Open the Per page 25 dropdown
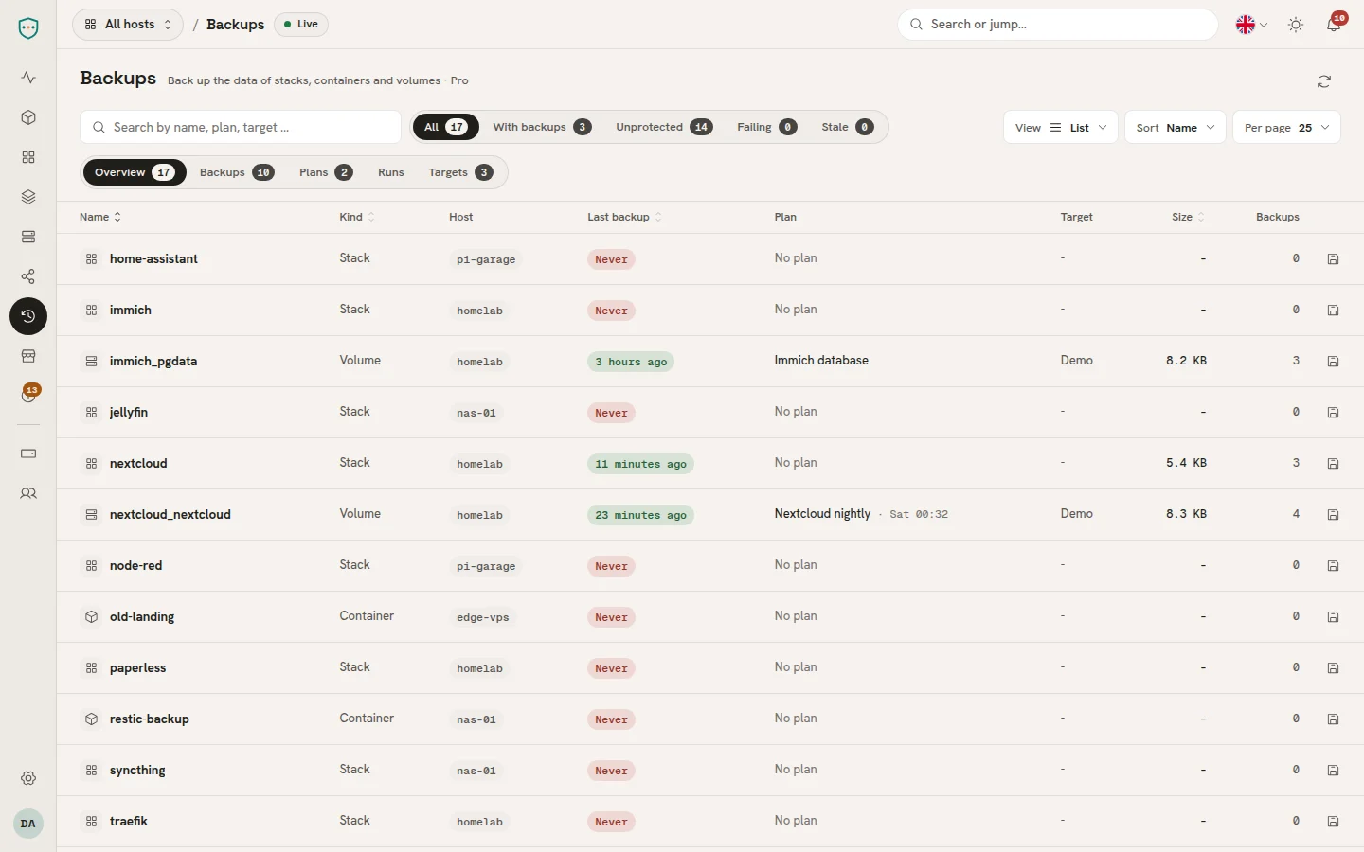1364x852 pixels. 1286,127
